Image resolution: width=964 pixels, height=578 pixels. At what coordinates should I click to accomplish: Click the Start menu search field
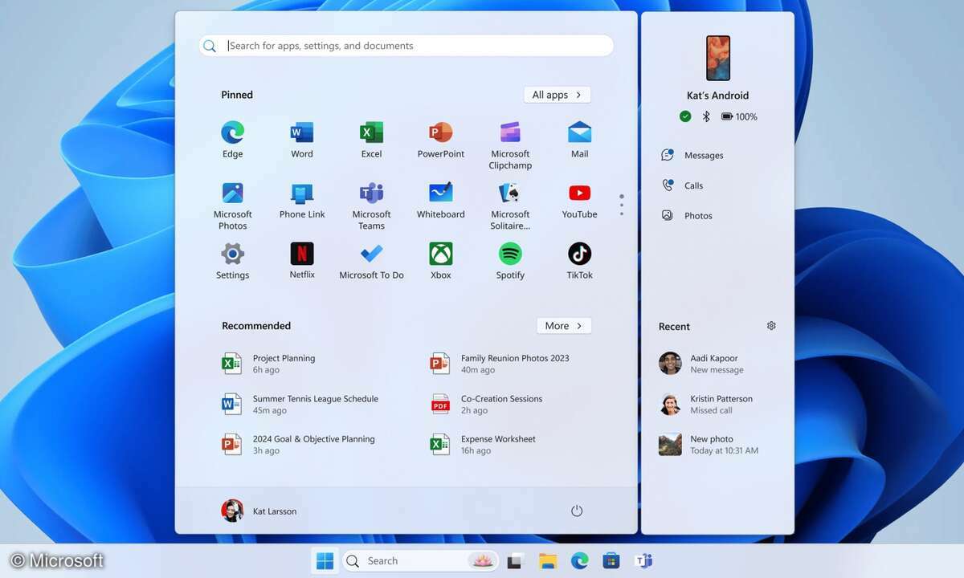(x=406, y=46)
